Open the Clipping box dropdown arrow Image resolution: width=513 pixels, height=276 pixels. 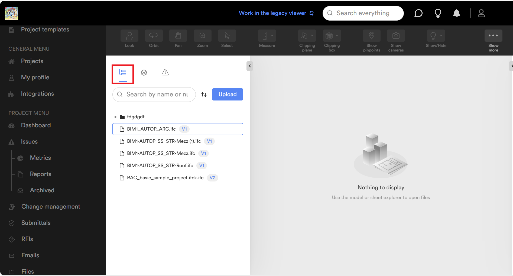click(x=337, y=35)
